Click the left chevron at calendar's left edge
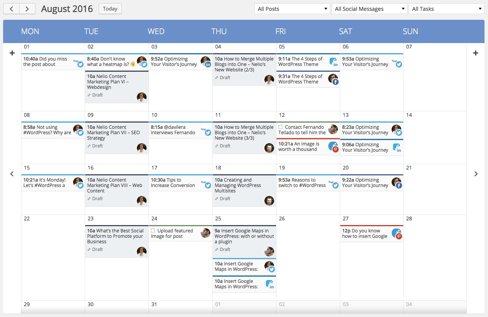The width and height of the screenshot is (488, 317). tap(12, 174)
